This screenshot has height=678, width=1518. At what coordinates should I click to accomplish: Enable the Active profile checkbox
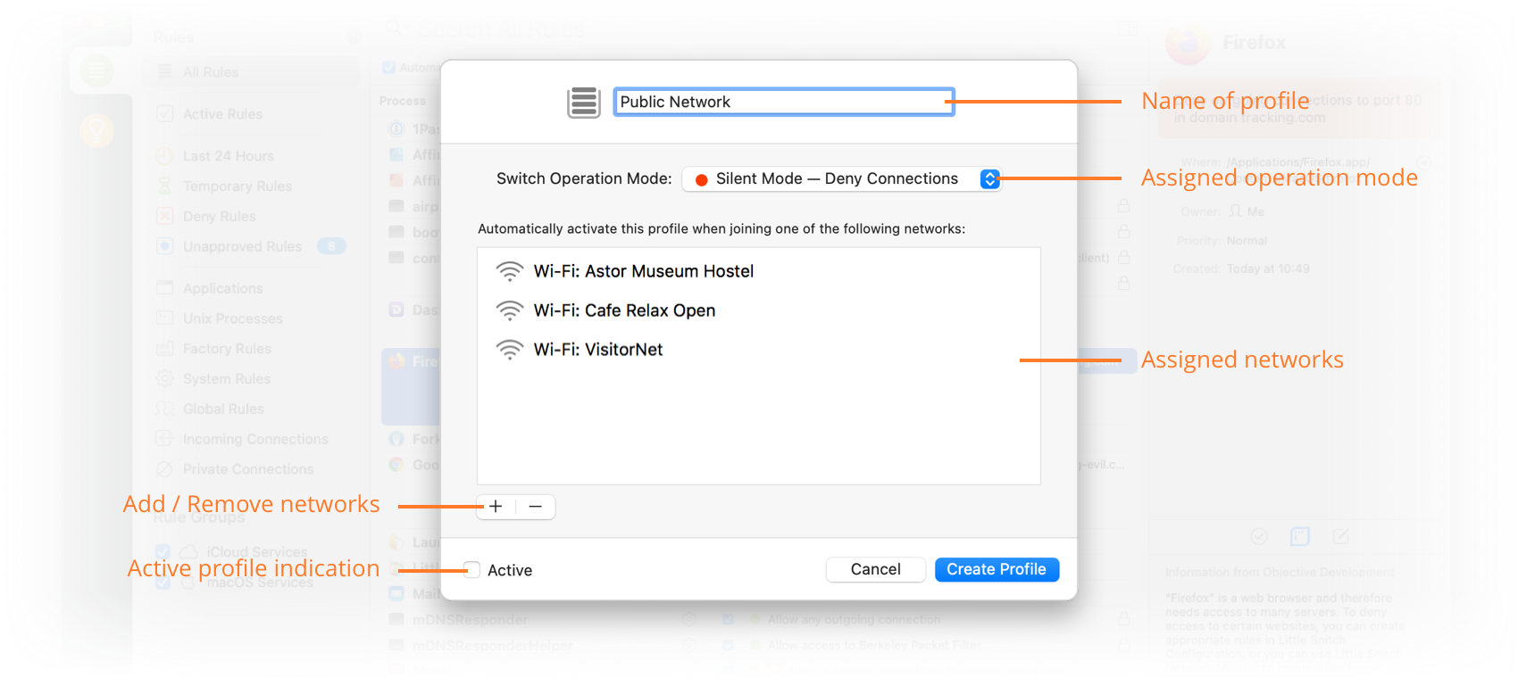(x=472, y=570)
